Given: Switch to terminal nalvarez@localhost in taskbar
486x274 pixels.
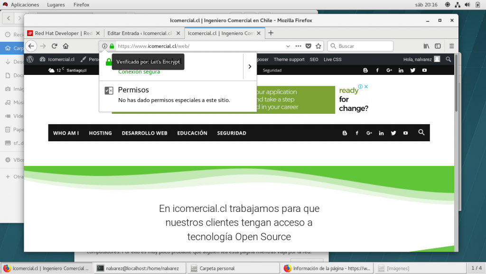Looking at the screenshot, I should pyautogui.click(x=140, y=268).
